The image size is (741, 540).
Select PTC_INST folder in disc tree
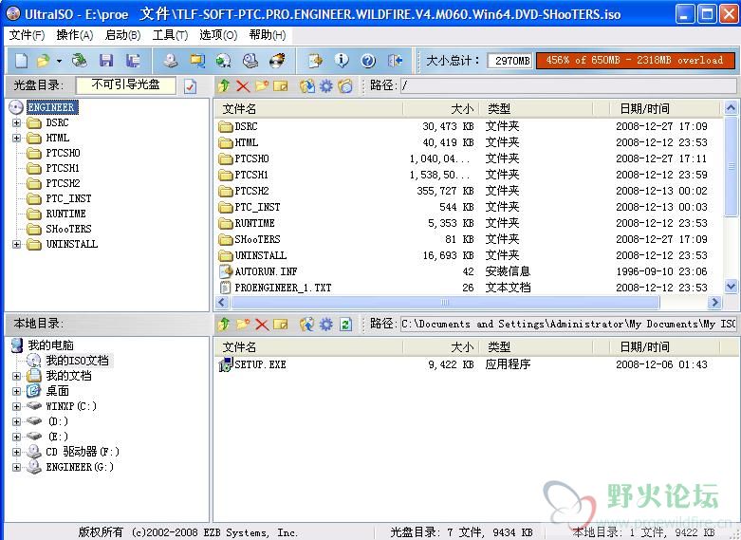68,198
